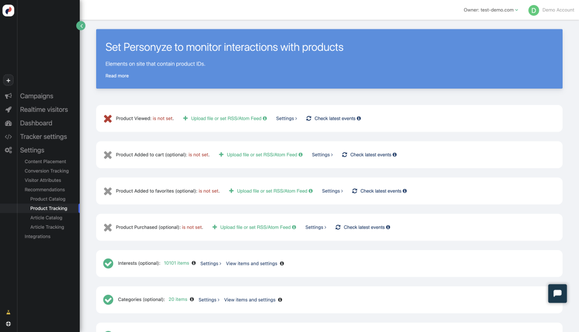Click plus icon in Product Purchased row

(x=214, y=227)
